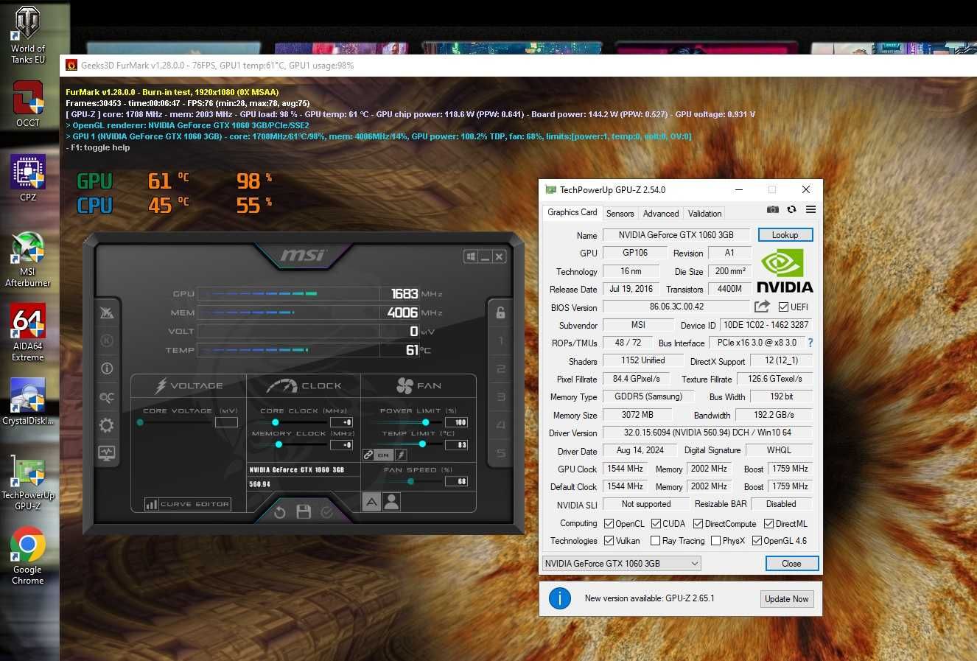This screenshot has height=661, width=977.
Task: Select Afterburner profile slot 2
Action: 501,368
